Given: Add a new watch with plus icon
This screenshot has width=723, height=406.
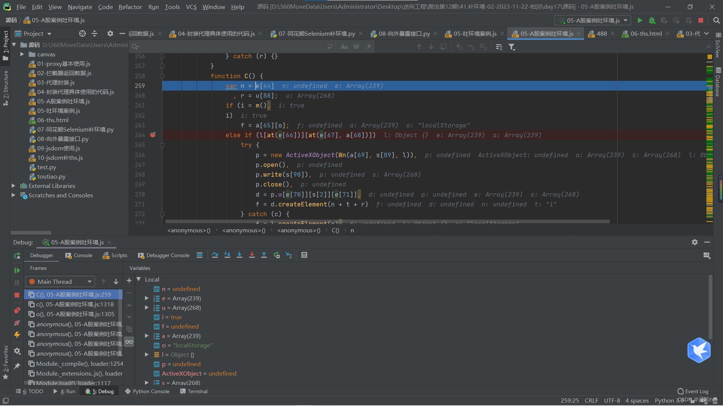Looking at the screenshot, I should [x=129, y=280].
